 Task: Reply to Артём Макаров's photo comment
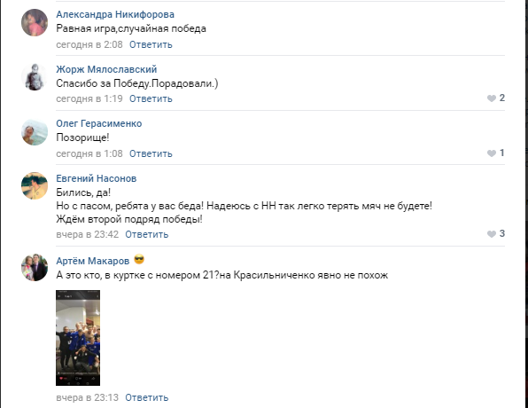point(146,397)
